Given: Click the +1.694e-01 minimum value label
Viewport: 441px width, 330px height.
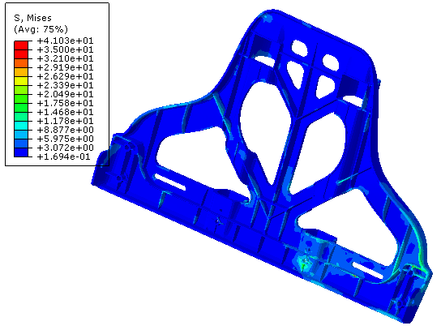Looking at the screenshot, I should (63, 156).
